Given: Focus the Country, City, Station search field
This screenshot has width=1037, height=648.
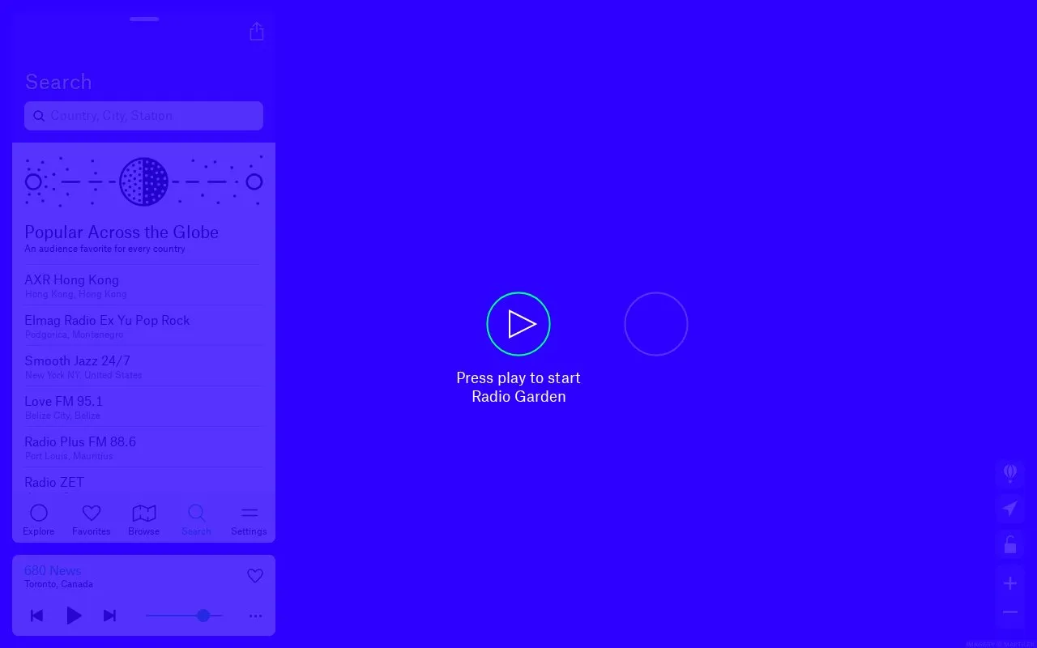Looking at the screenshot, I should point(144,116).
